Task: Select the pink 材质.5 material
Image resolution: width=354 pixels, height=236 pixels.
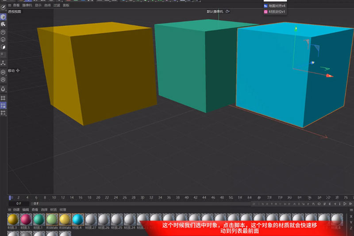Action: coord(26,219)
